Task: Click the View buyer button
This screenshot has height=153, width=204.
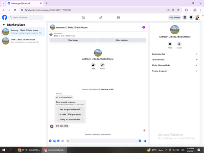Action: (73, 40)
